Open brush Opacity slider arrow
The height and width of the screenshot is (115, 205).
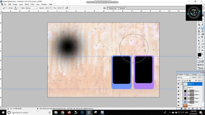(x=50, y=8)
